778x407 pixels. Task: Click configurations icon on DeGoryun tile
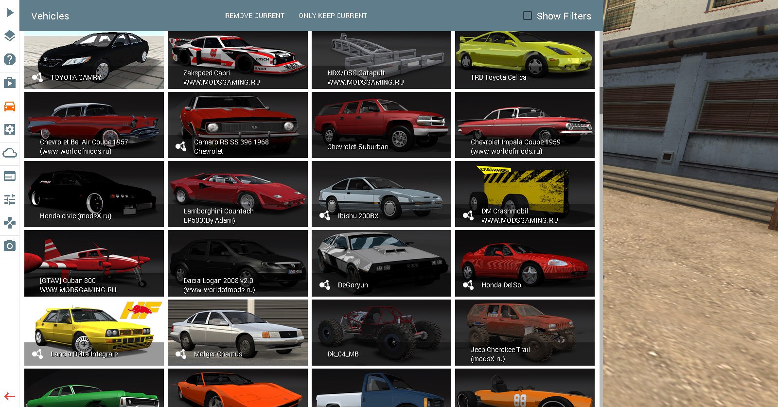point(325,285)
